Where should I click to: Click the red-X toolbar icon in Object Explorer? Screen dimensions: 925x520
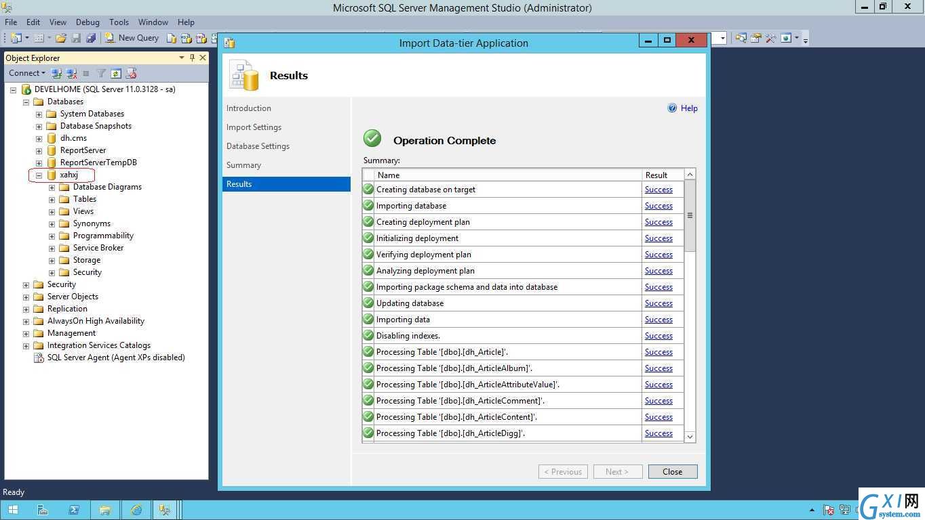pos(131,73)
